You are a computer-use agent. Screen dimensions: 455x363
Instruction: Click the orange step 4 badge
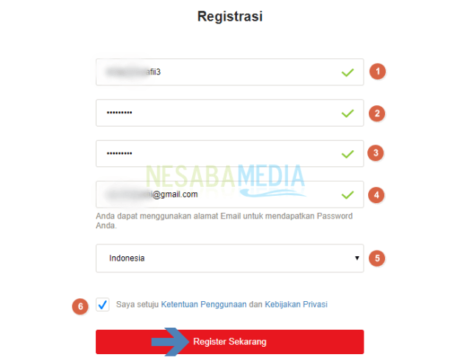(x=377, y=195)
